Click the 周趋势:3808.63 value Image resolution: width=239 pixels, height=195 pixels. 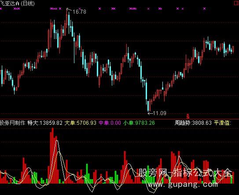pyautogui.click(x=193, y=123)
